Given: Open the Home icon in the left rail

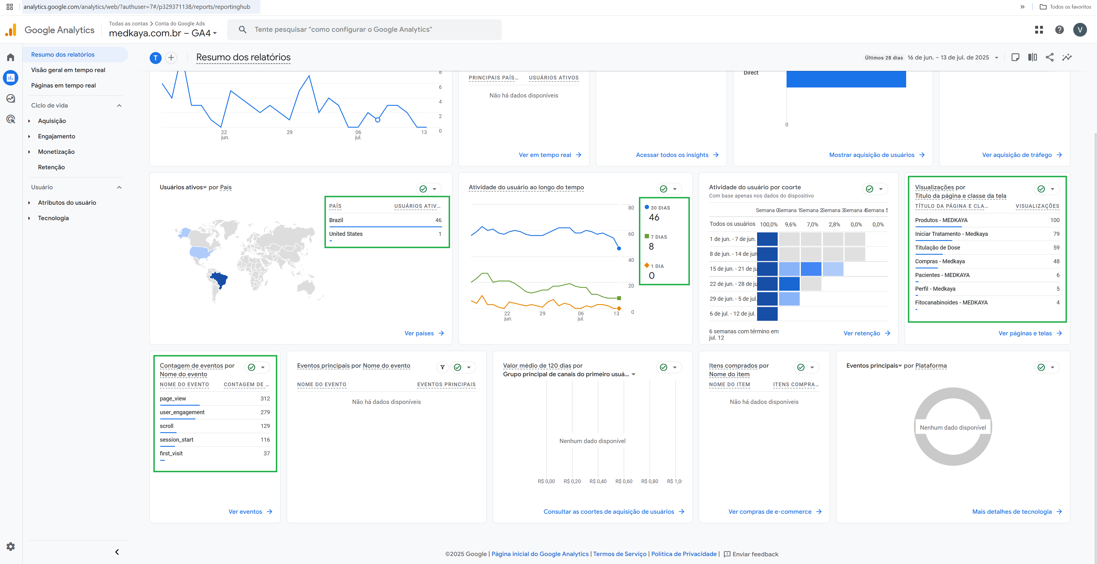Looking at the screenshot, I should point(11,57).
